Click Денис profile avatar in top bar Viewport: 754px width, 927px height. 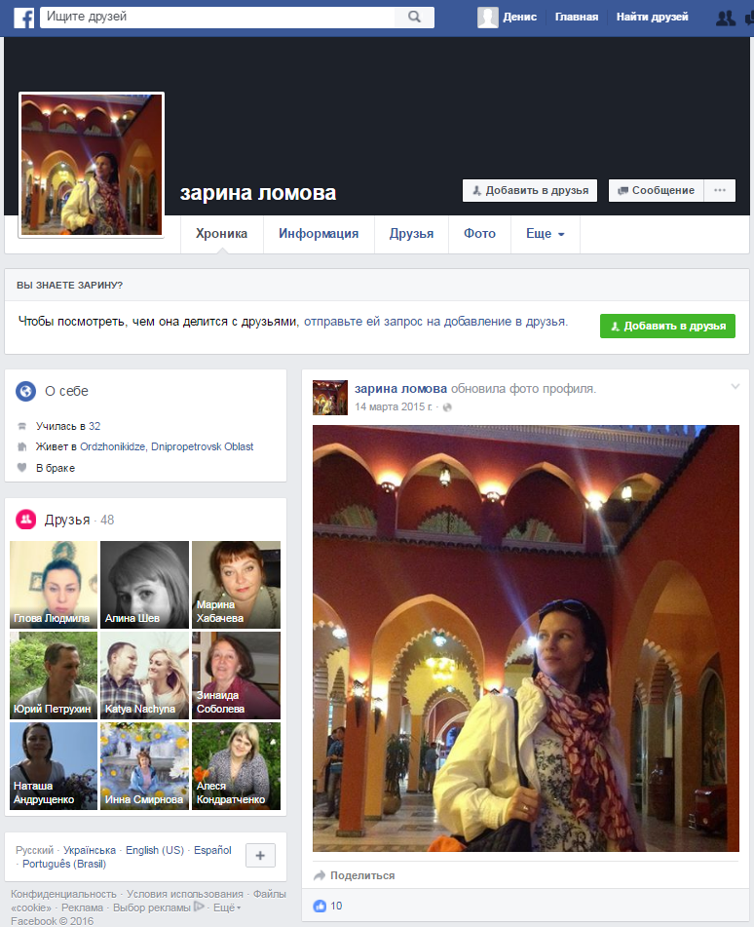coord(488,17)
